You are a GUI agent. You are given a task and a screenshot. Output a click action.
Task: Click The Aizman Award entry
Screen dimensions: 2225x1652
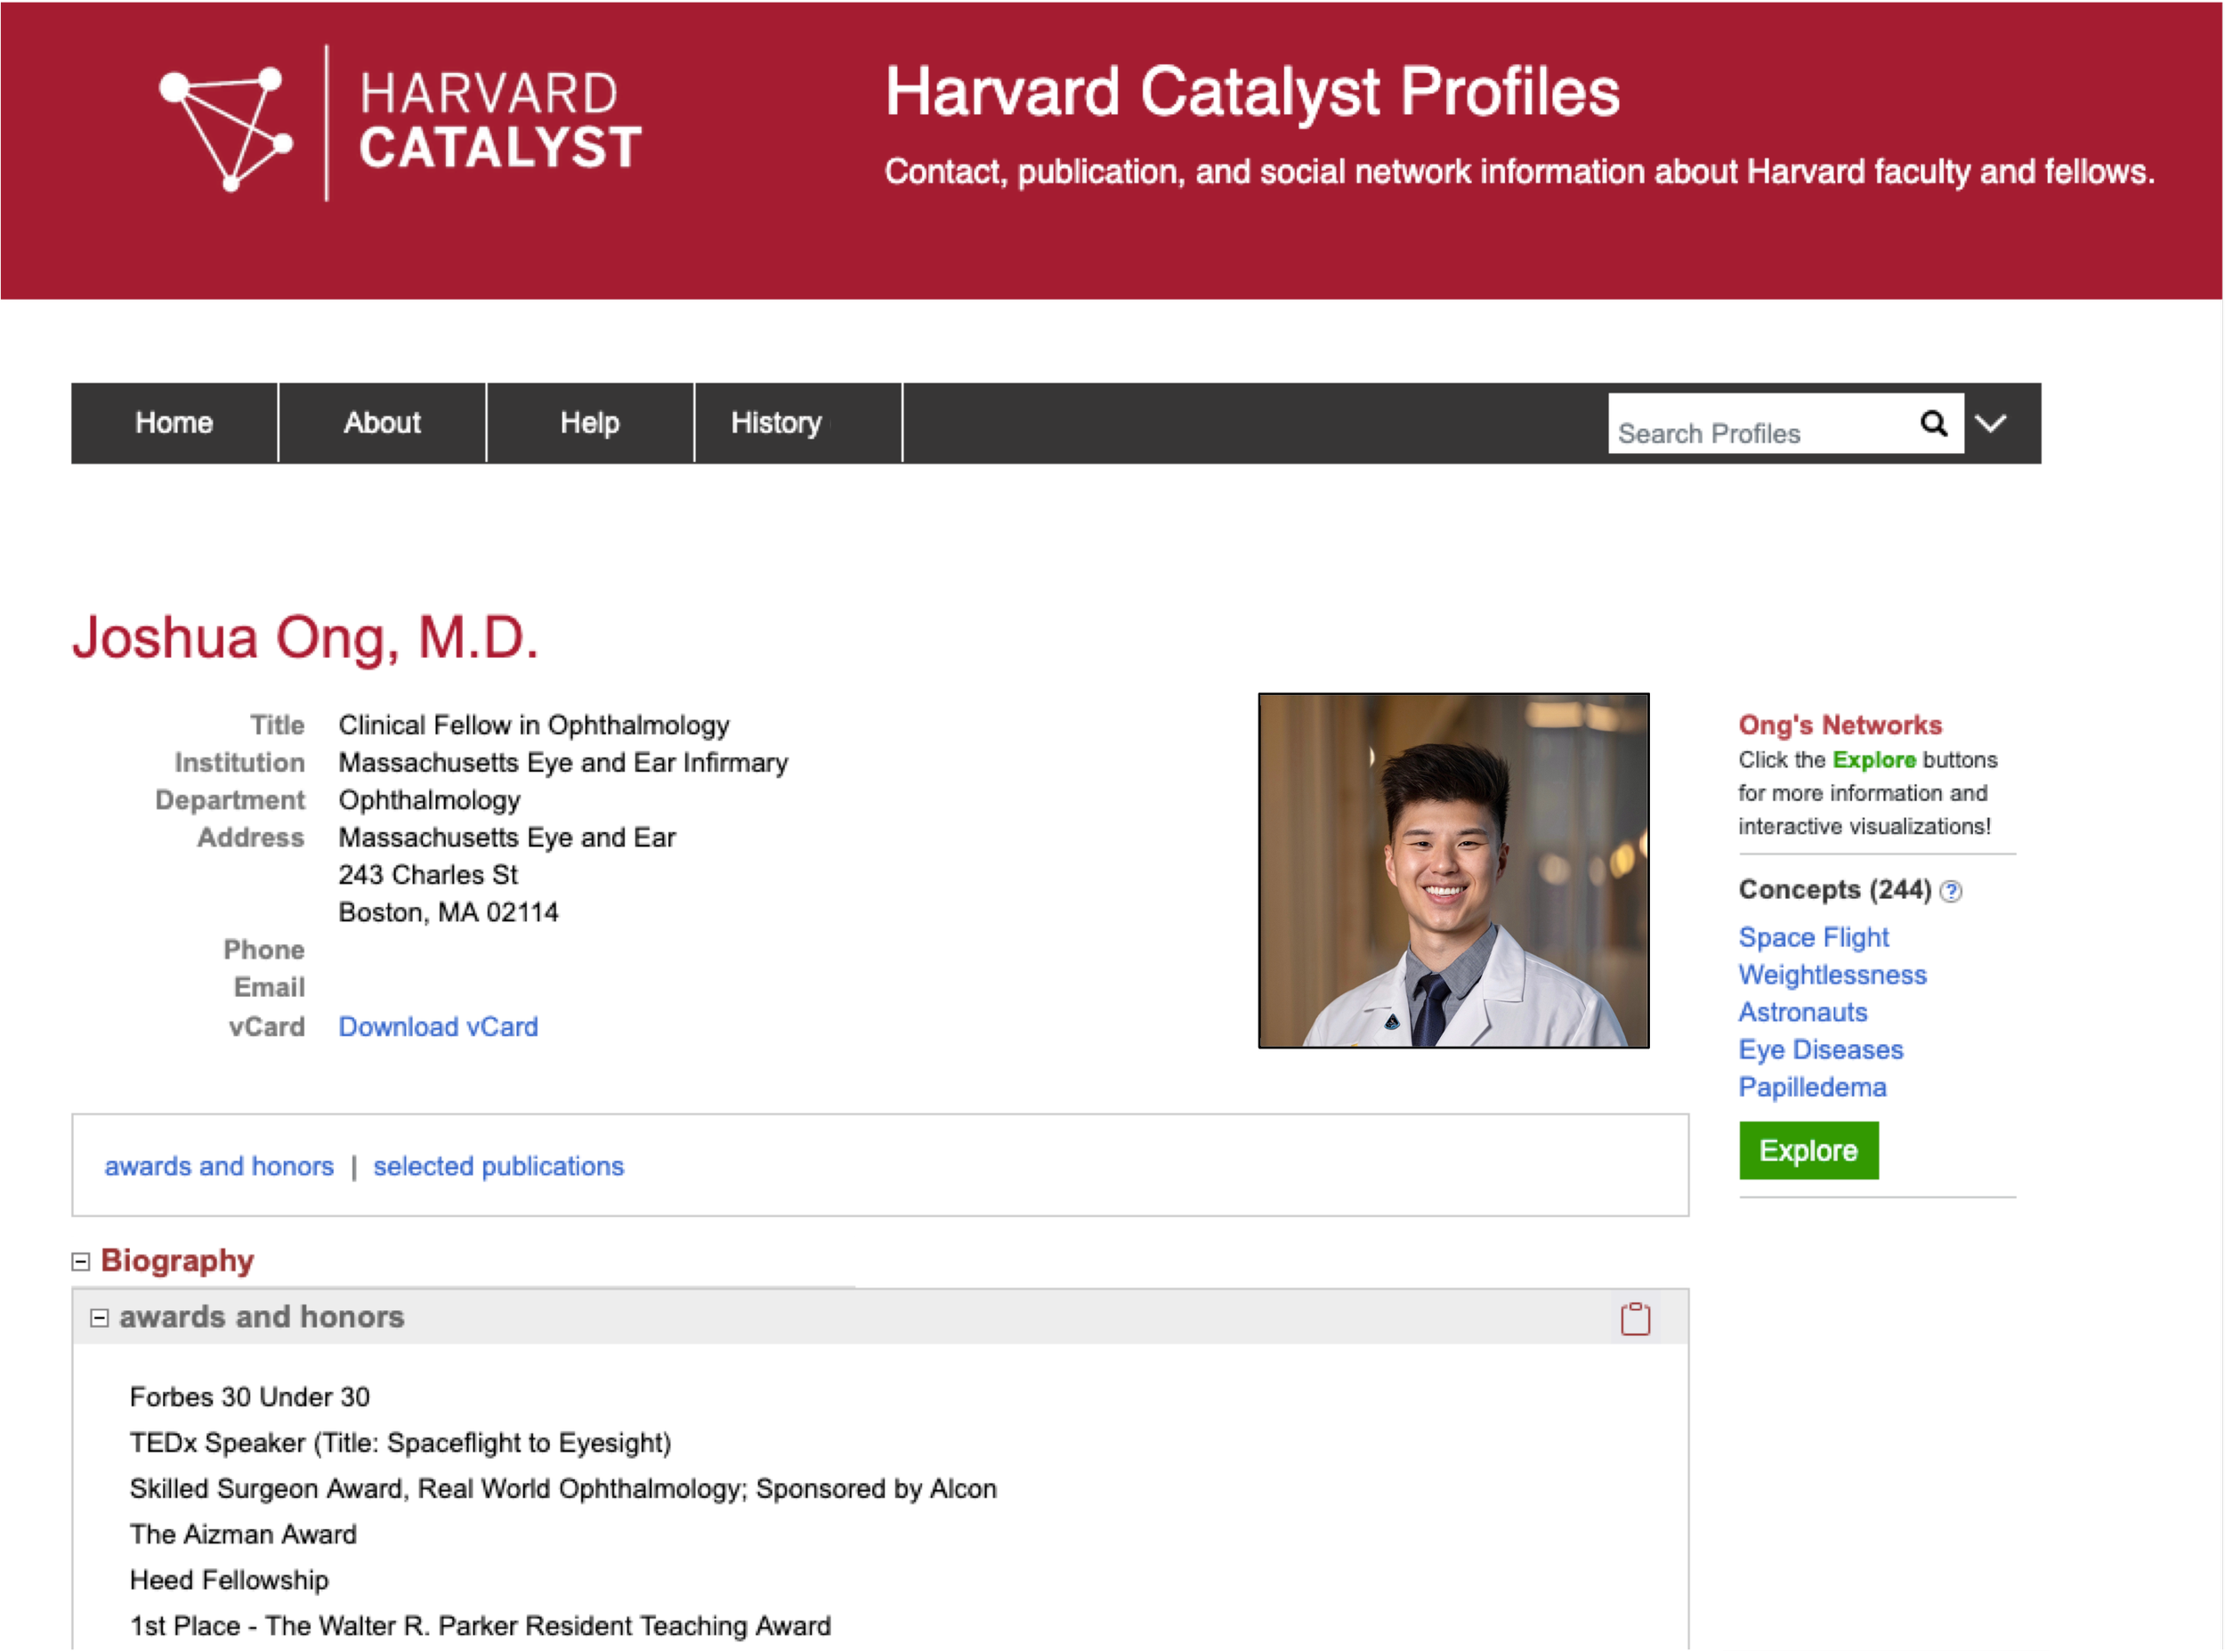pos(243,1535)
